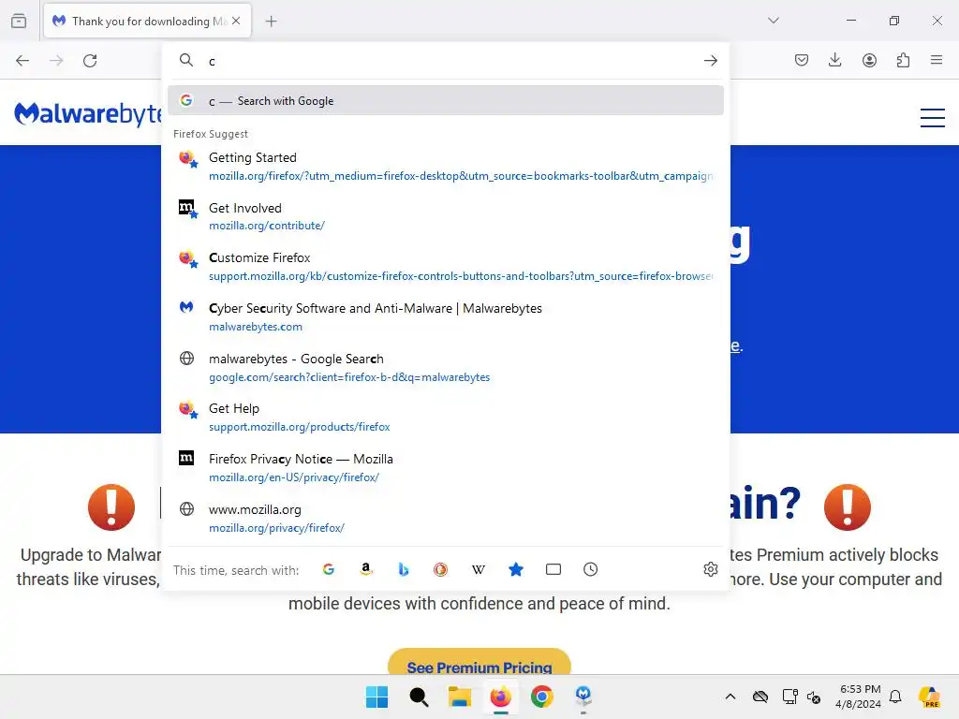
Task: Click the Go arrow in the address bar
Action: coord(710,61)
